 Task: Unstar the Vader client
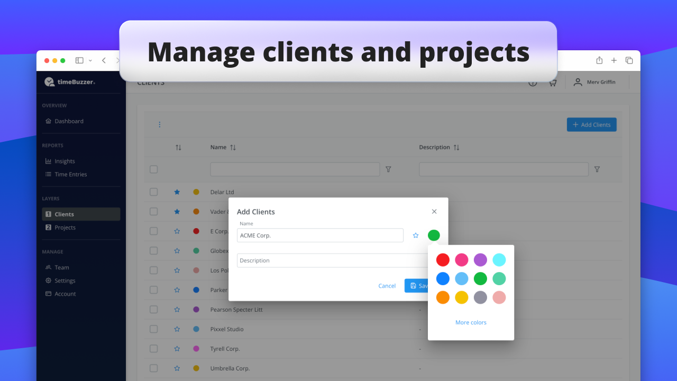point(177,212)
